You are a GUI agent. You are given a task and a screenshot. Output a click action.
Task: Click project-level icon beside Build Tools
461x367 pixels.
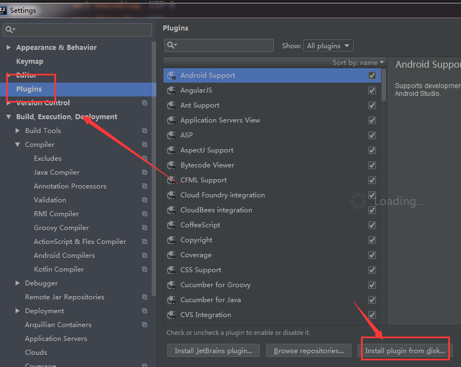click(x=144, y=130)
